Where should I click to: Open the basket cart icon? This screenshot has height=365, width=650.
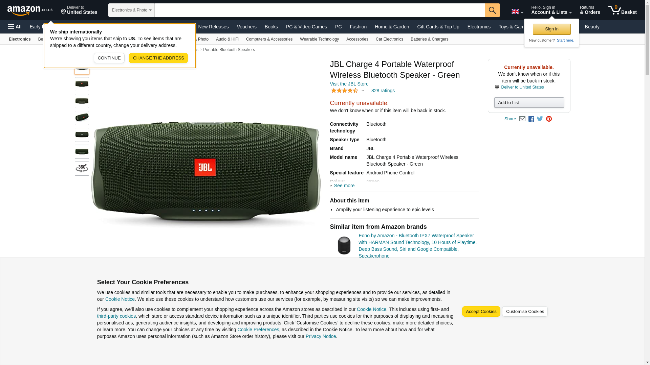click(622, 10)
